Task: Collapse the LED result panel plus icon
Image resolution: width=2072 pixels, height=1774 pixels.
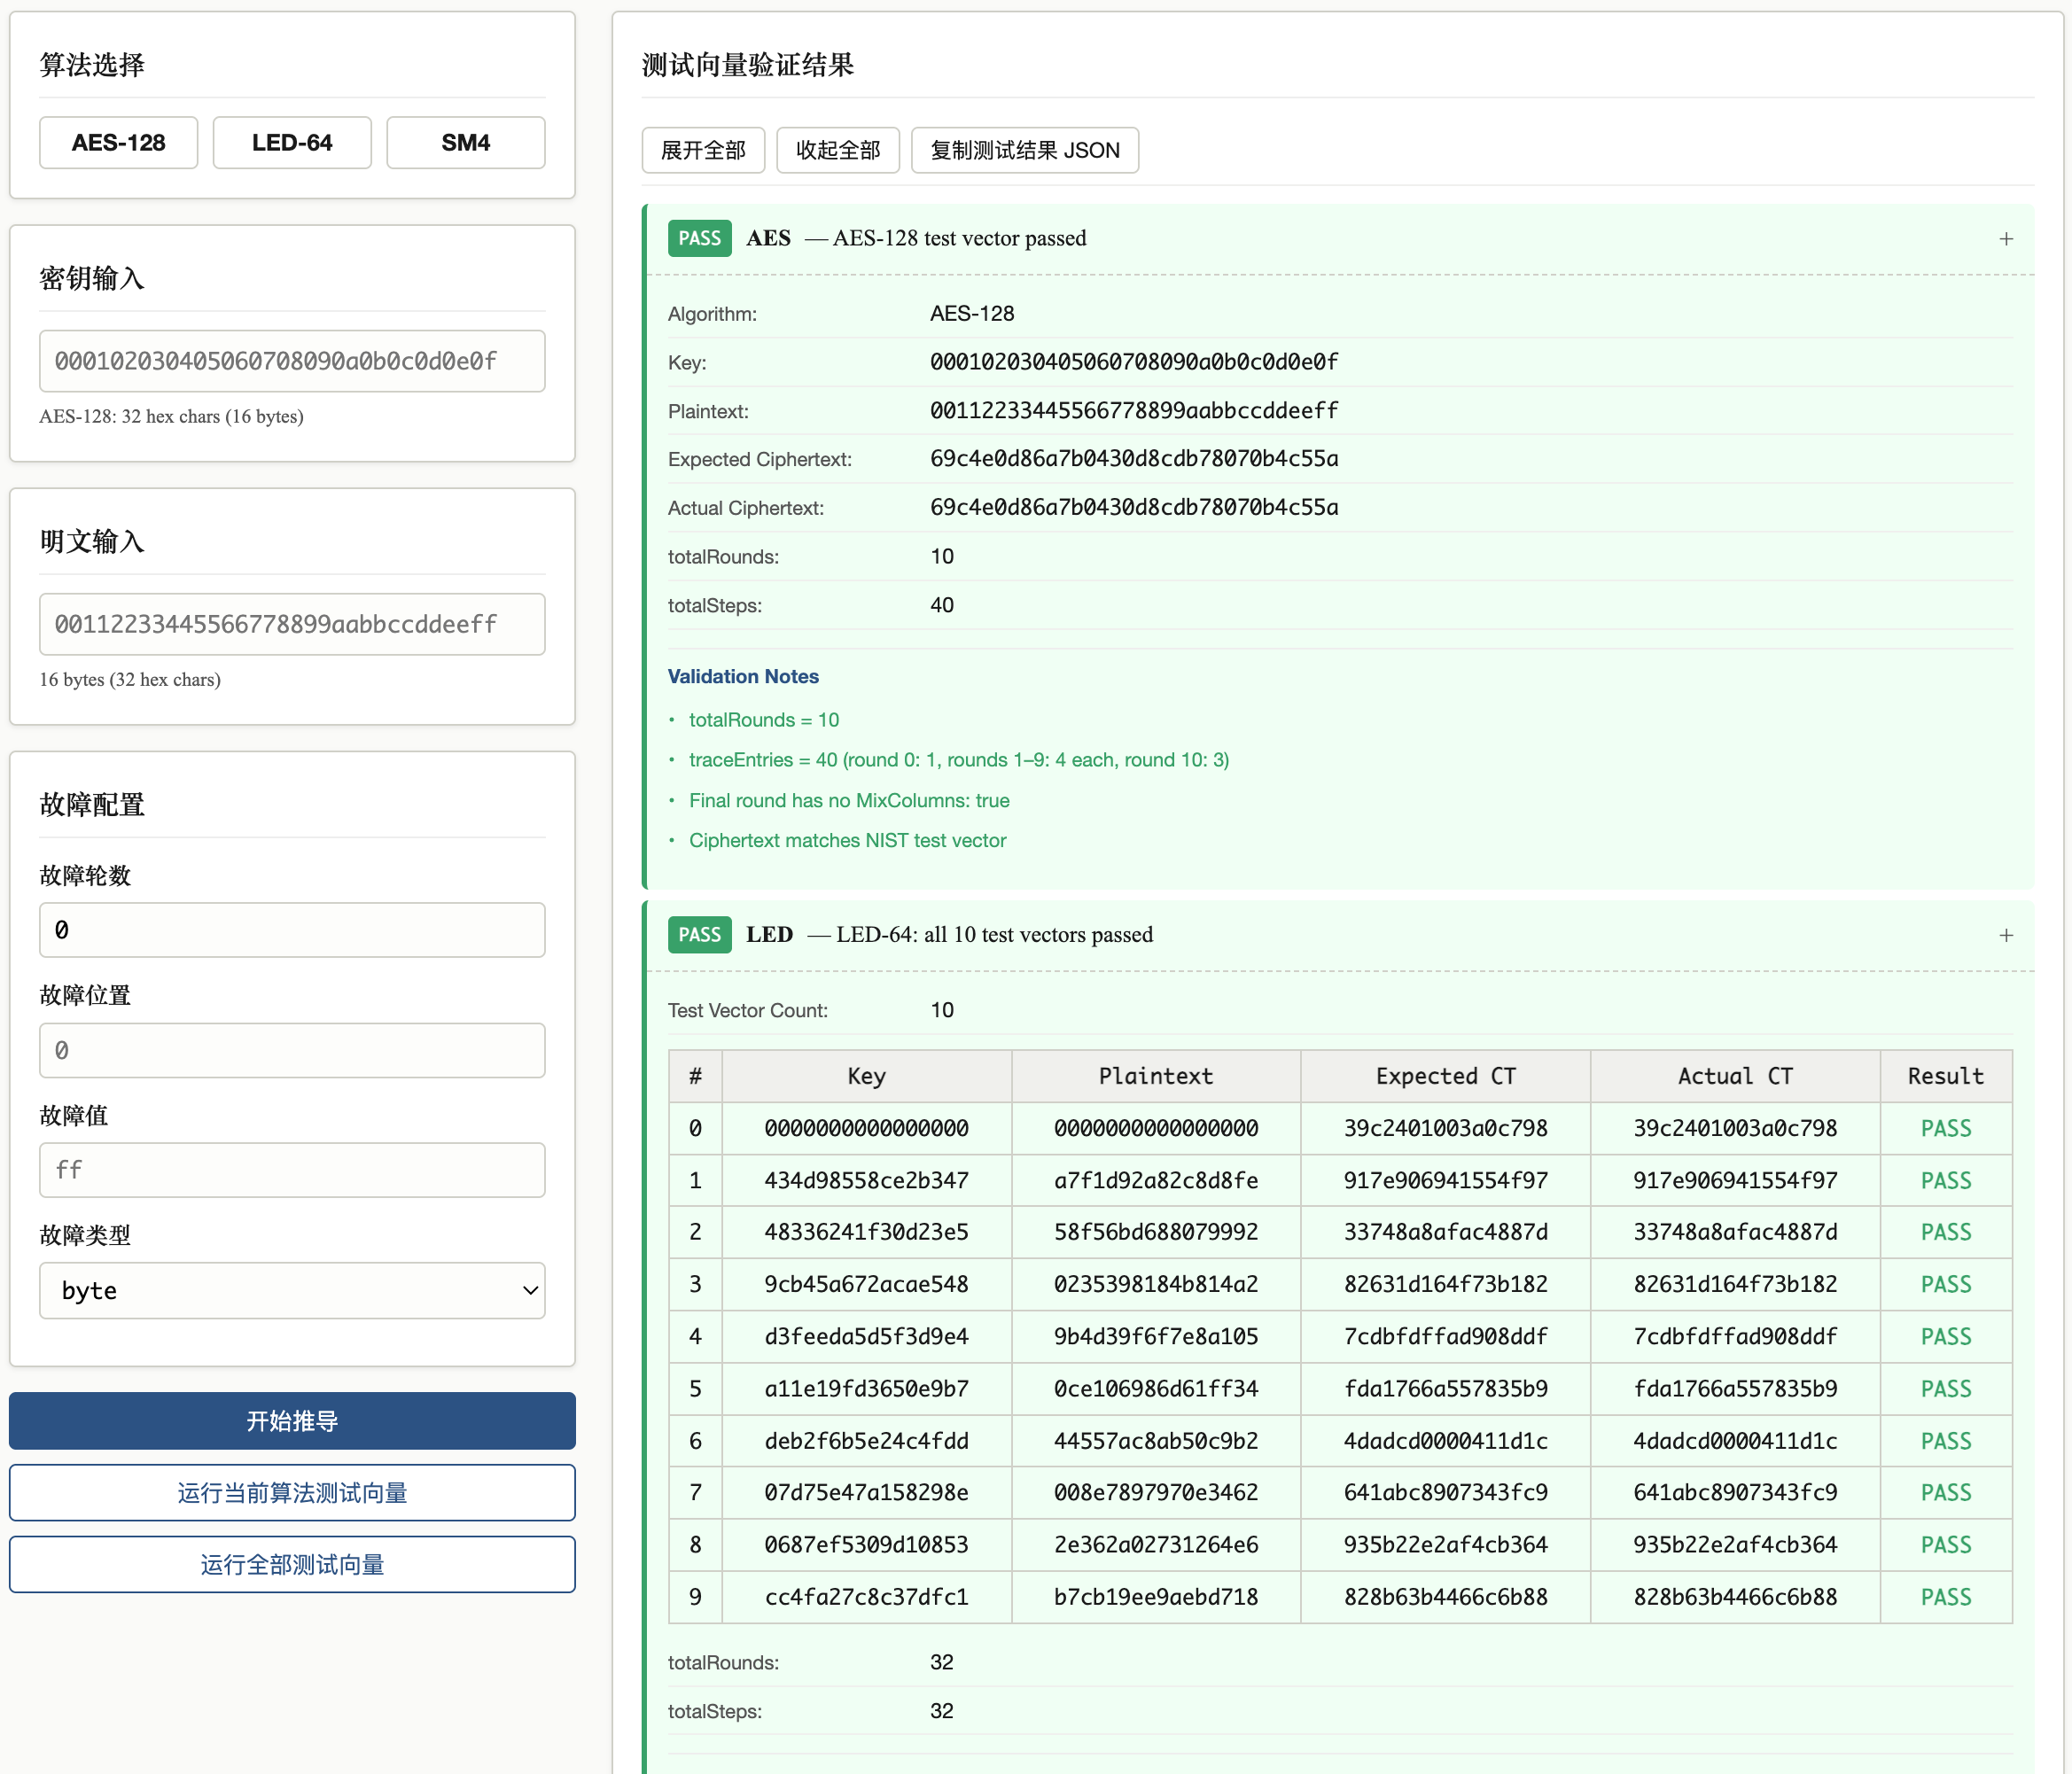Action: point(2005,935)
